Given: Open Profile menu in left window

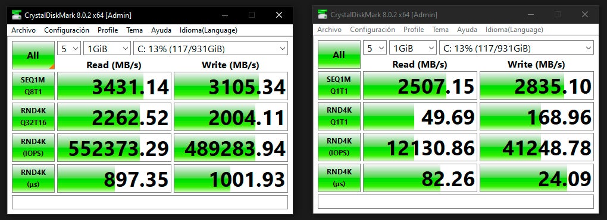Looking at the screenshot, I should pyautogui.click(x=108, y=30).
